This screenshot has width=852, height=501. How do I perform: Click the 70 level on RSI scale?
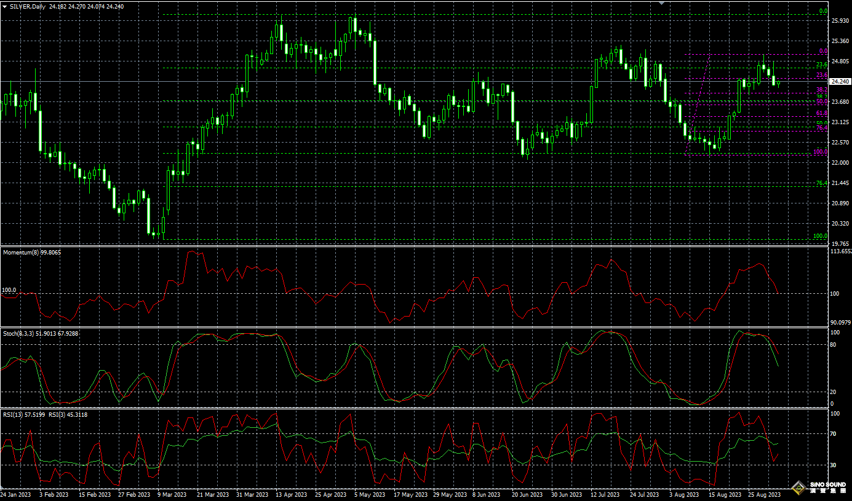[834, 434]
